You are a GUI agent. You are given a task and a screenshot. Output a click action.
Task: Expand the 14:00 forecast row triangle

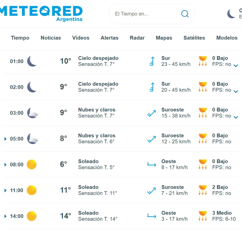tap(5, 216)
